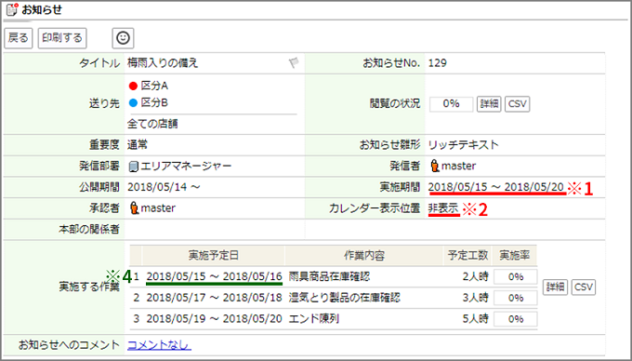Click the お知らせ notice icon in header
This screenshot has height=361, width=632.
[x=12, y=9]
